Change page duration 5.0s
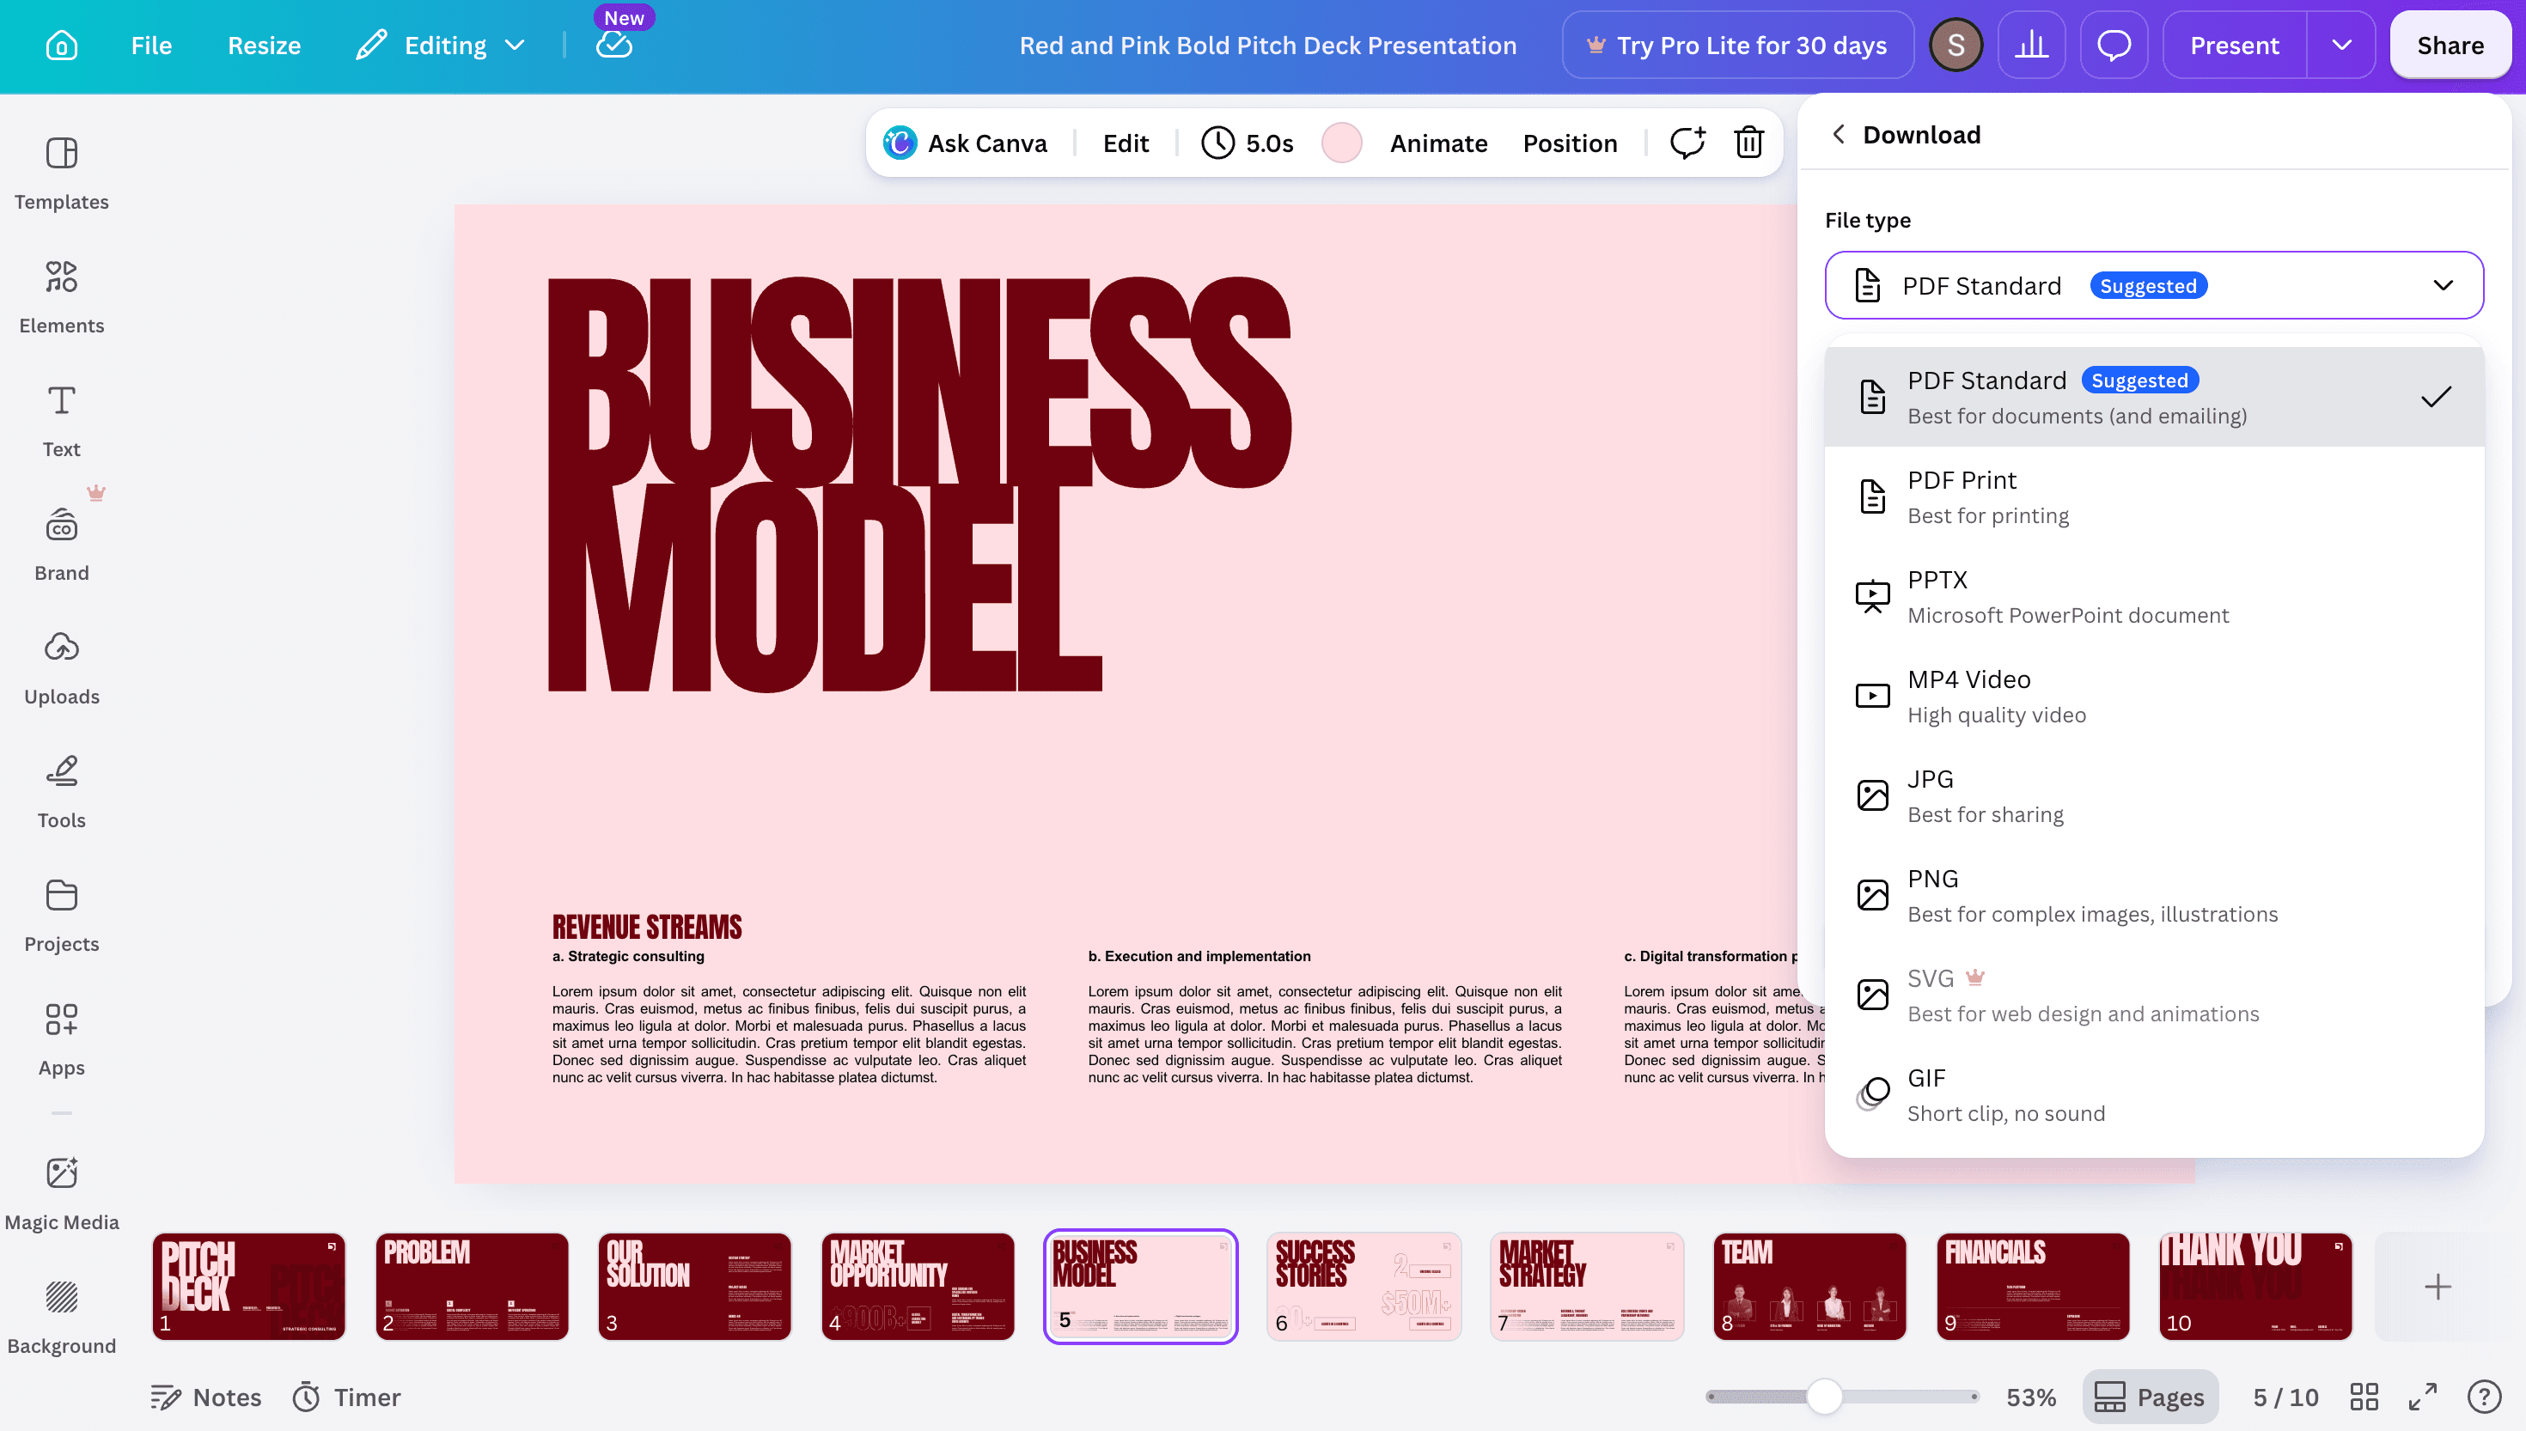The image size is (2526, 1431). [1248, 143]
